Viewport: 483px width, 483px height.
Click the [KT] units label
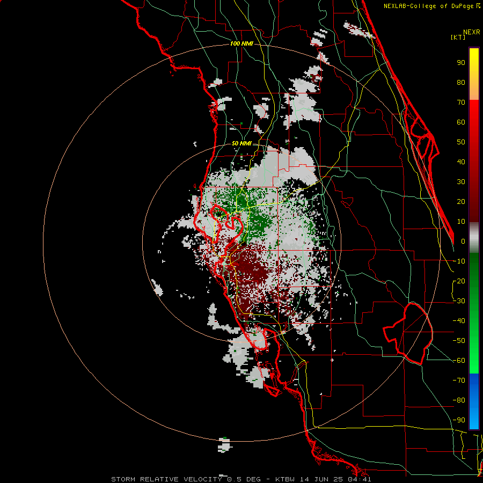pyautogui.click(x=458, y=37)
